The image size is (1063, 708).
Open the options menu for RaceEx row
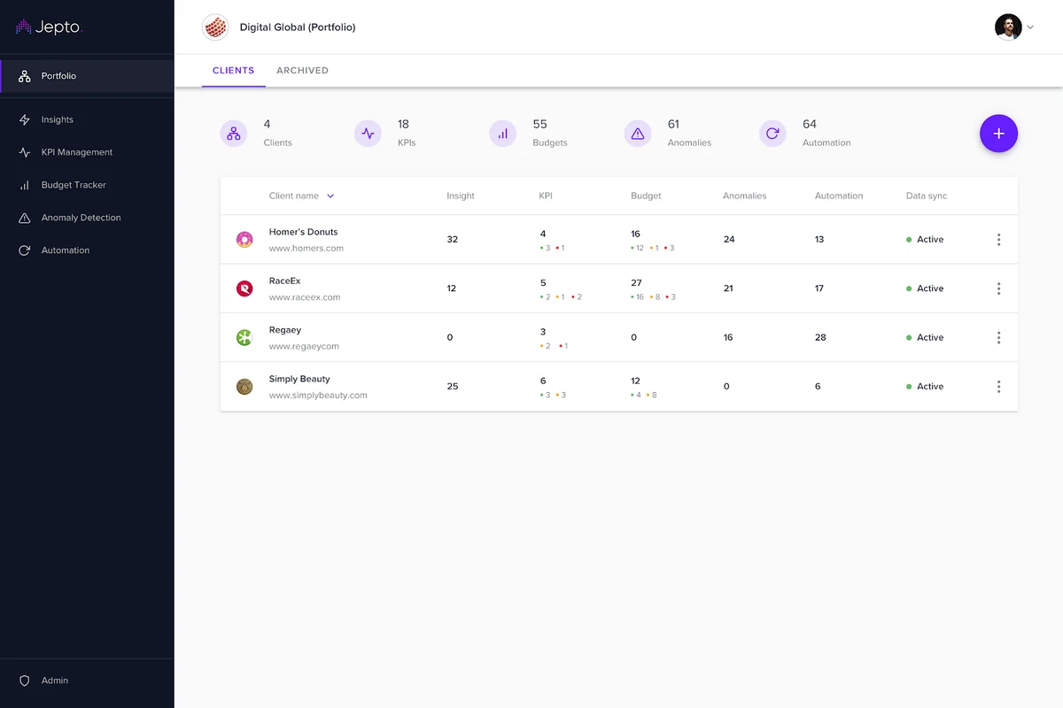pos(998,288)
